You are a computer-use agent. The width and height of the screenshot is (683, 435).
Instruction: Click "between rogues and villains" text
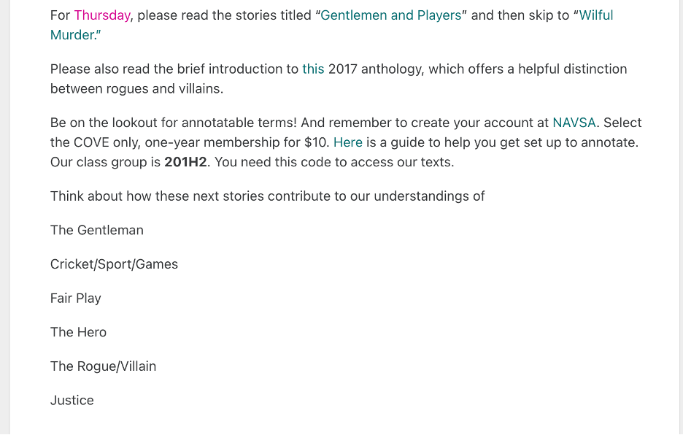coord(136,88)
